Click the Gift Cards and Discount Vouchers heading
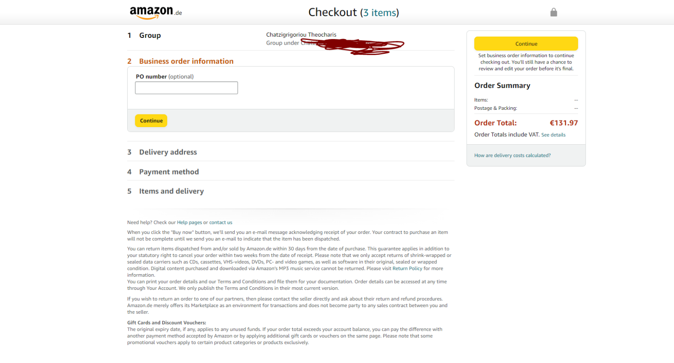The image size is (674, 363). click(166, 323)
